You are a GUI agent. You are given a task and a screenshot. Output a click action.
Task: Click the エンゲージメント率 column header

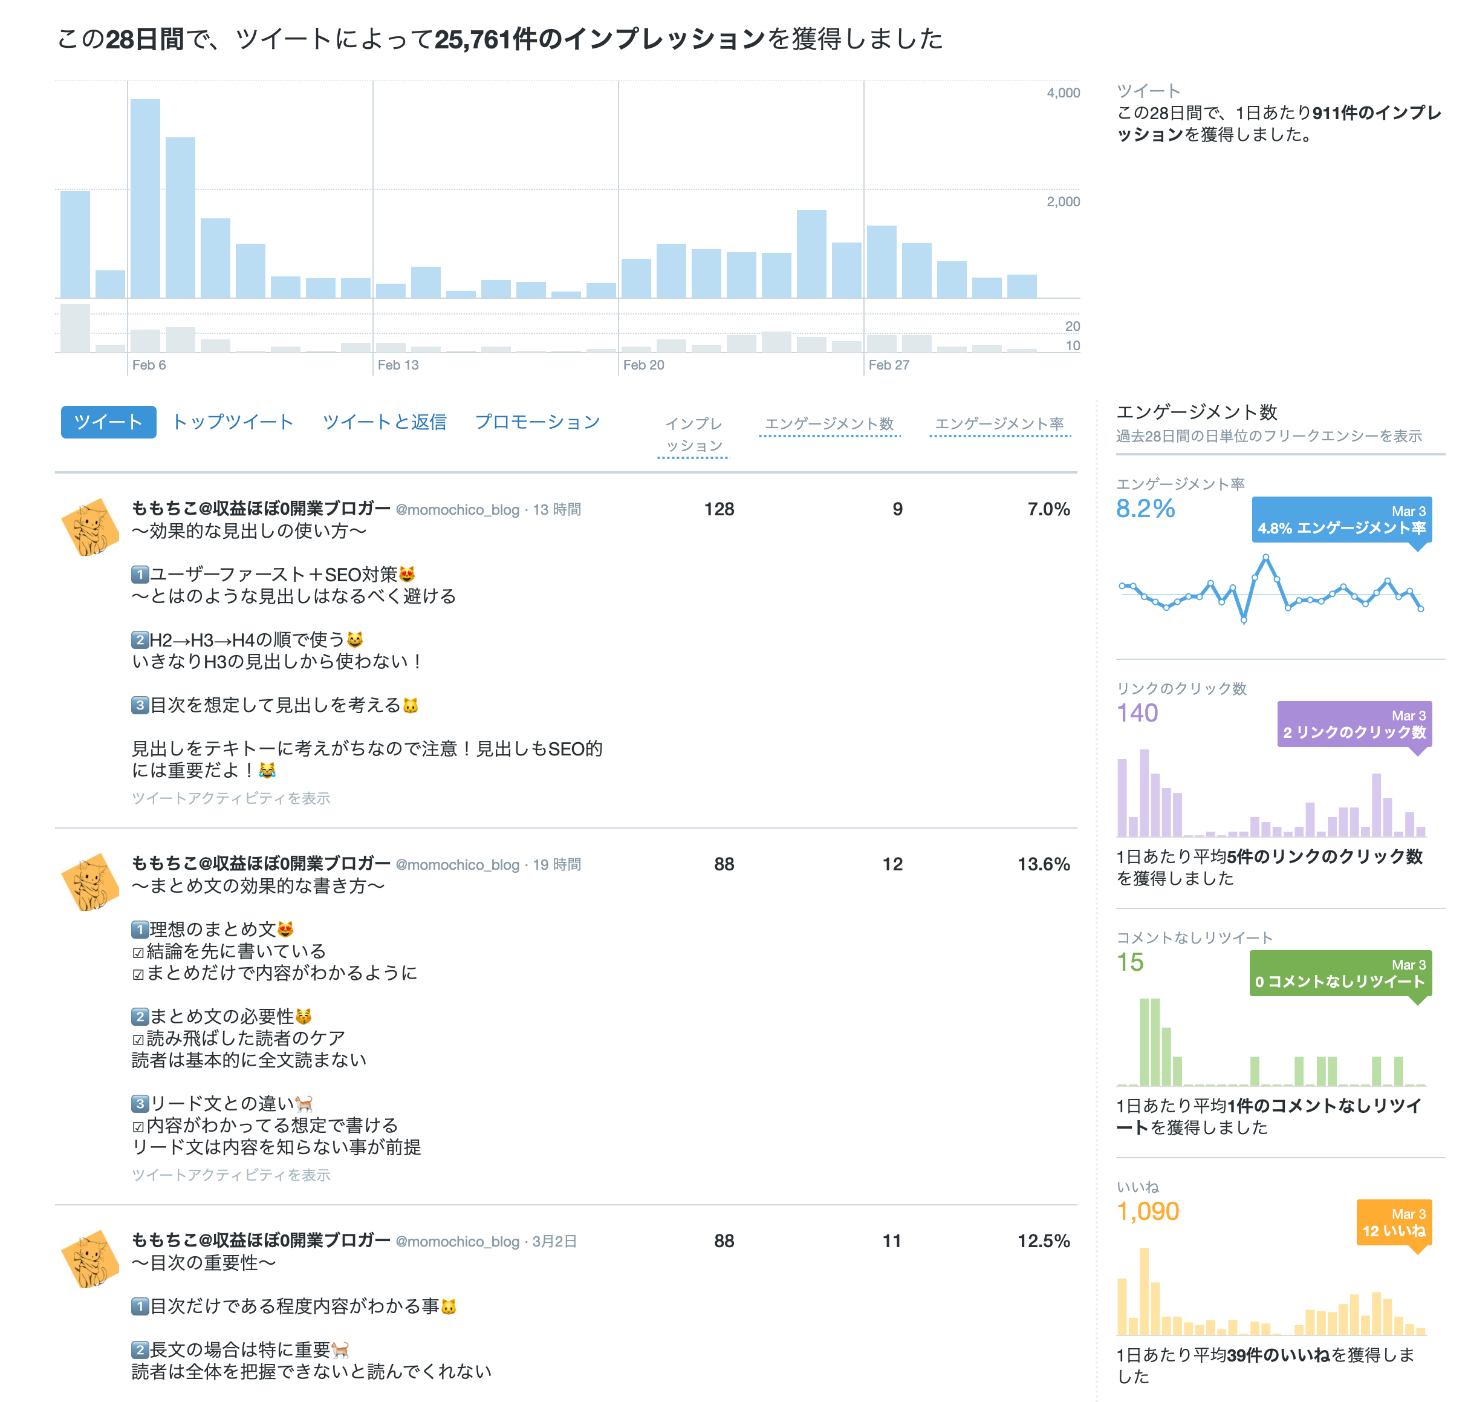pos(999,424)
